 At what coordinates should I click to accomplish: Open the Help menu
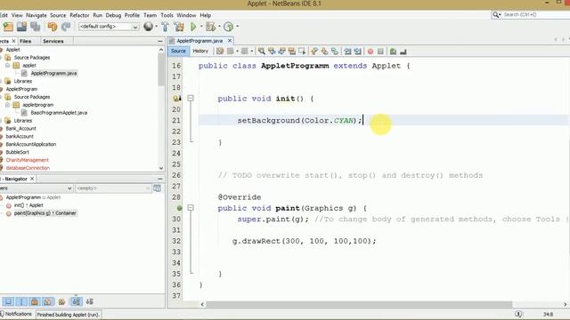pyautogui.click(x=206, y=15)
